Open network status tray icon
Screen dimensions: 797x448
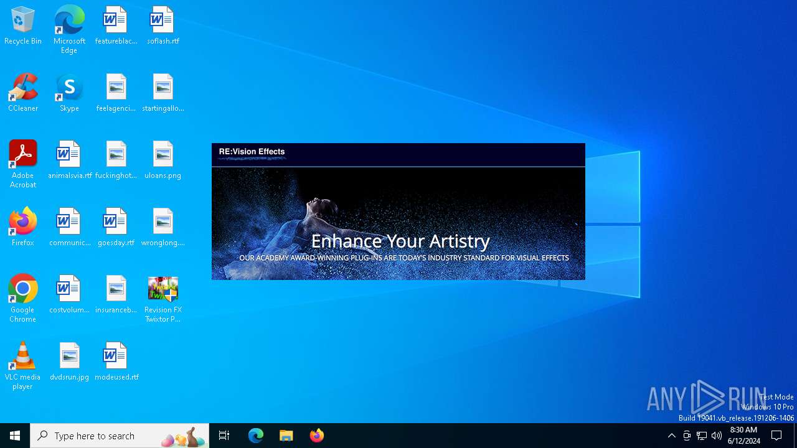pyautogui.click(x=702, y=436)
